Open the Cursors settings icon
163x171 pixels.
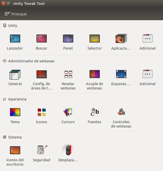tap(68, 112)
